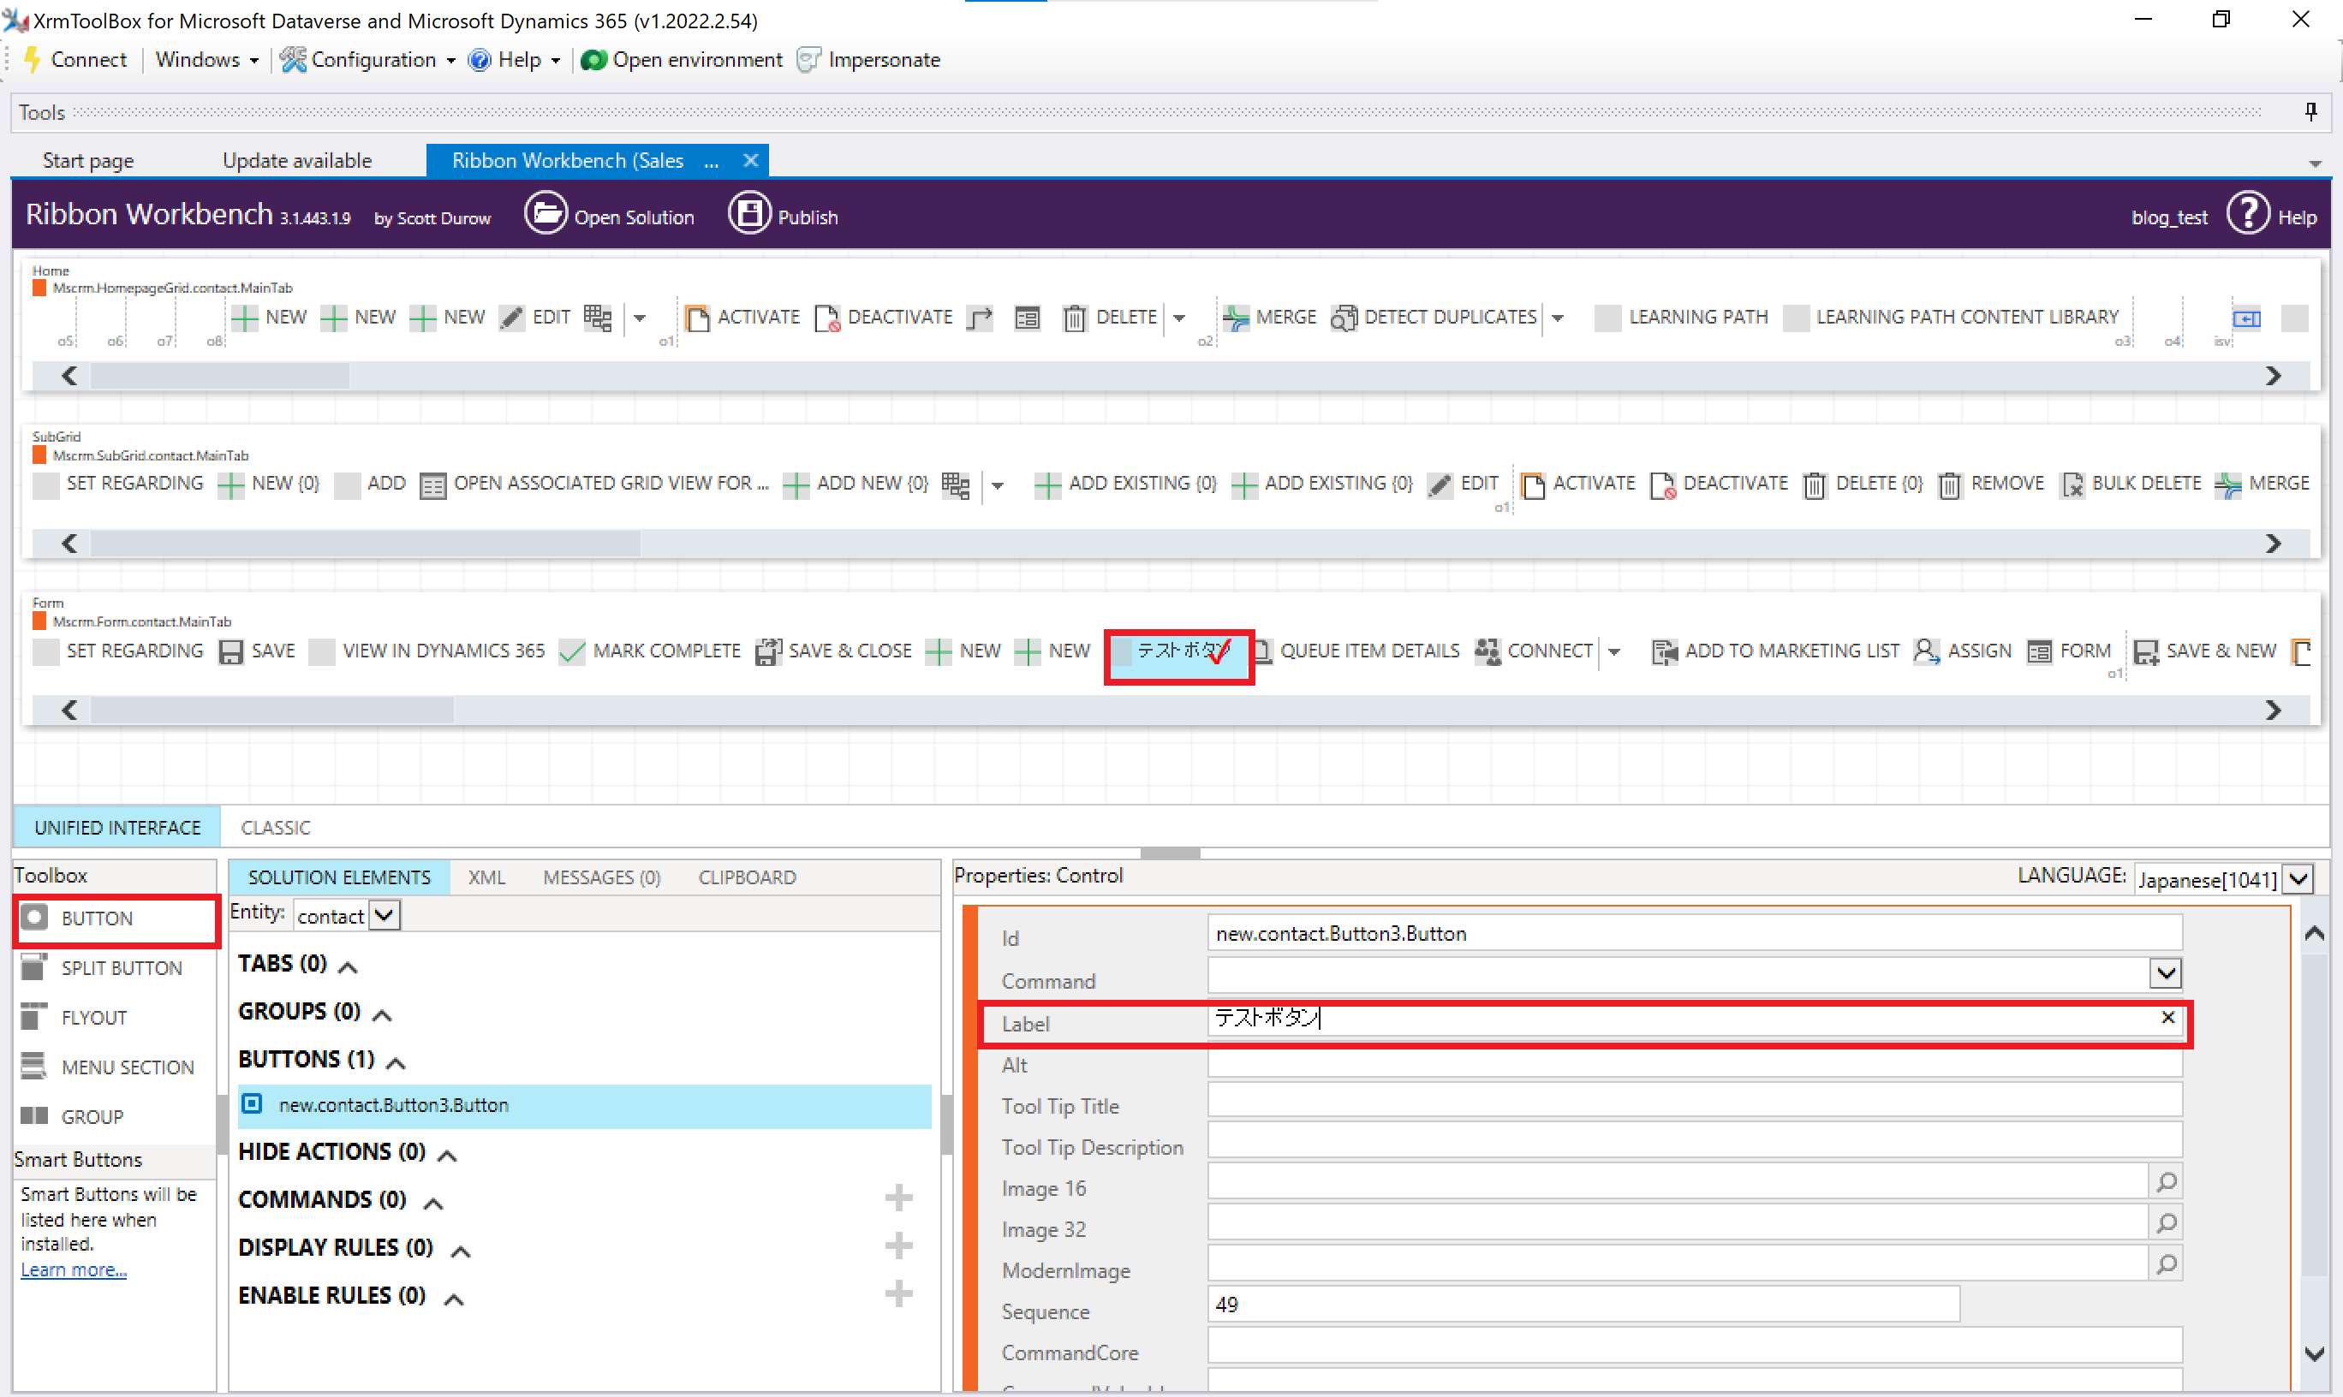
Task: Close the Ribbon Workbench tab
Action: click(750, 160)
